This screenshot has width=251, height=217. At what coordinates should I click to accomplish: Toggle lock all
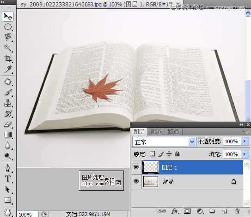coord(177,154)
